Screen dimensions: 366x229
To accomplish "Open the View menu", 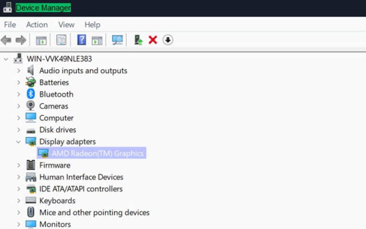I will coord(66,24).
